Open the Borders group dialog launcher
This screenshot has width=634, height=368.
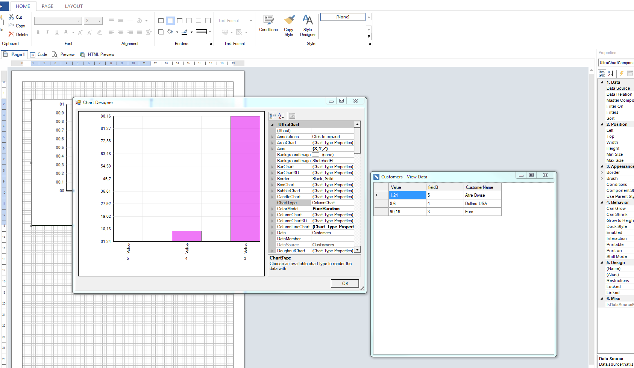[210, 44]
